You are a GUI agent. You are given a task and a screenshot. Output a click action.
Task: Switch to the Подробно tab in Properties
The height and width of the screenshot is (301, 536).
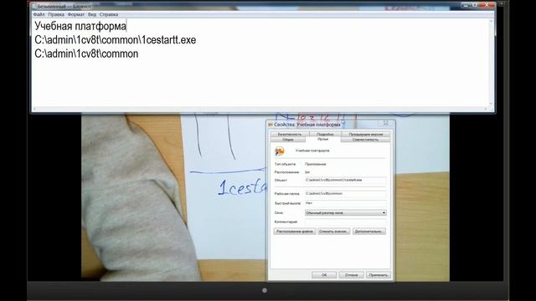point(325,134)
